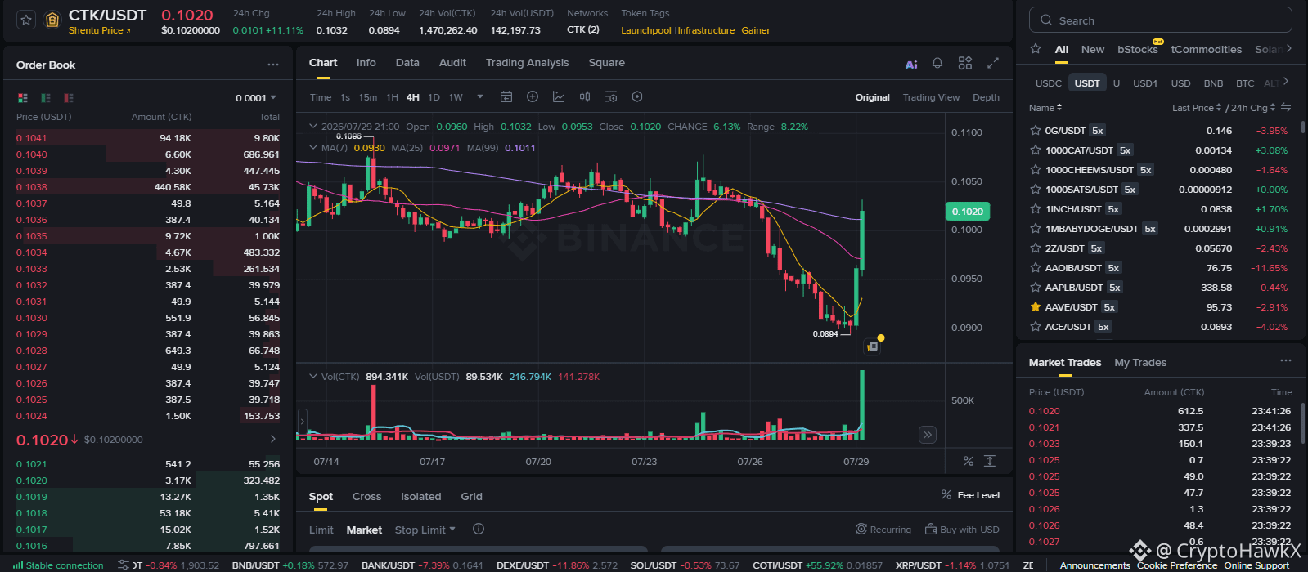The width and height of the screenshot is (1308, 572).
Task: Add CTK/USDT to favorites with the star icon
Action: 26,20
